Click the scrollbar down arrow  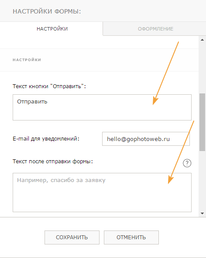[202, 213]
